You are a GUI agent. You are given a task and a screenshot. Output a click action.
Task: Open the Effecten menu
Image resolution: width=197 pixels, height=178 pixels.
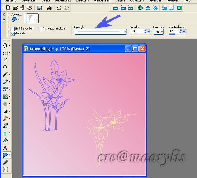(x=82, y=1)
